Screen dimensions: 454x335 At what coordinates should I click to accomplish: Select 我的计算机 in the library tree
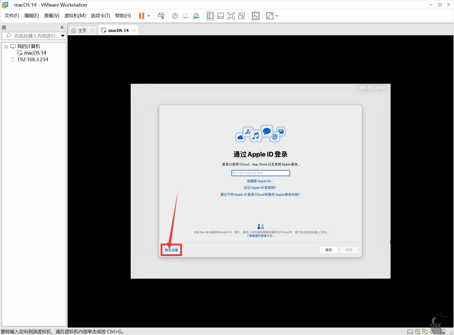coord(28,46)
